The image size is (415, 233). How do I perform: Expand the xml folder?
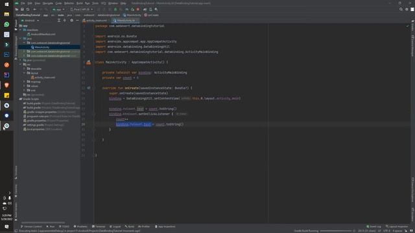pos(25,91)
